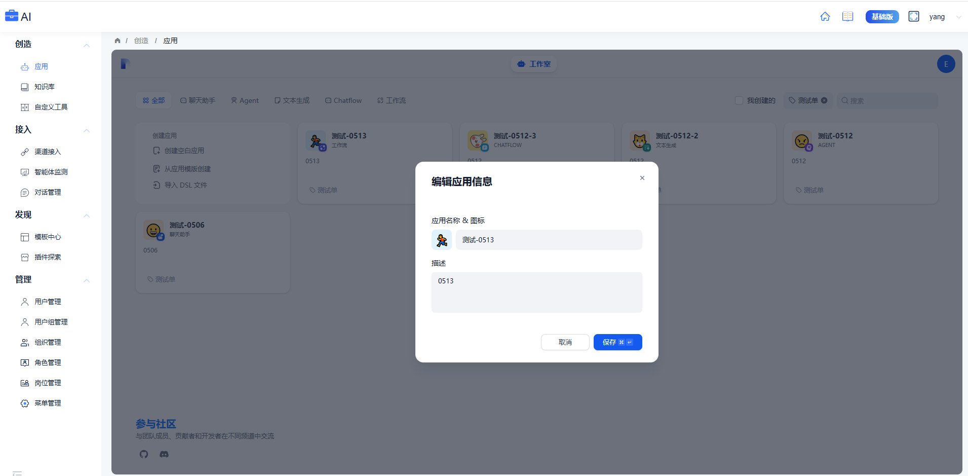The width and height of the screenshot is (968, 476).
Task: Select the Agent filter tab
Action: point(245,100)
